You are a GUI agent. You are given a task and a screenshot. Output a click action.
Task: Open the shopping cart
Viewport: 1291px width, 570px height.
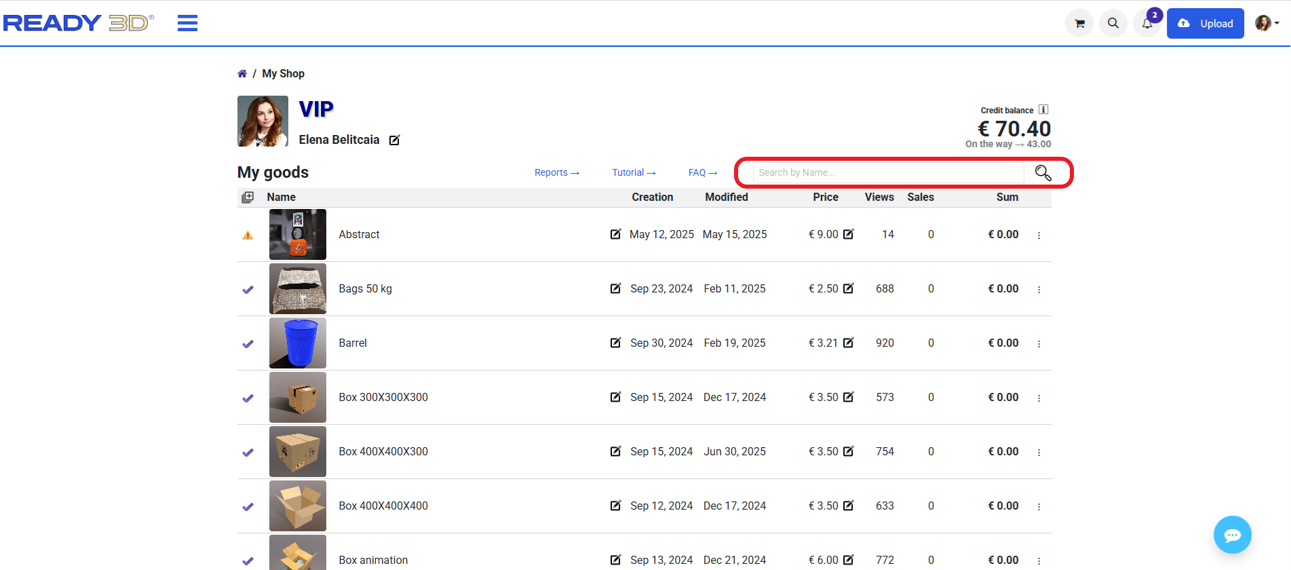pyautogui.click(x=1079, y=23)
